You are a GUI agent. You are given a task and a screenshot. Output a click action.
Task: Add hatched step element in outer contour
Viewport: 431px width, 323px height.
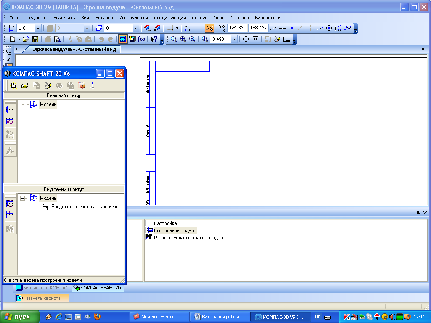pos(10,121)
